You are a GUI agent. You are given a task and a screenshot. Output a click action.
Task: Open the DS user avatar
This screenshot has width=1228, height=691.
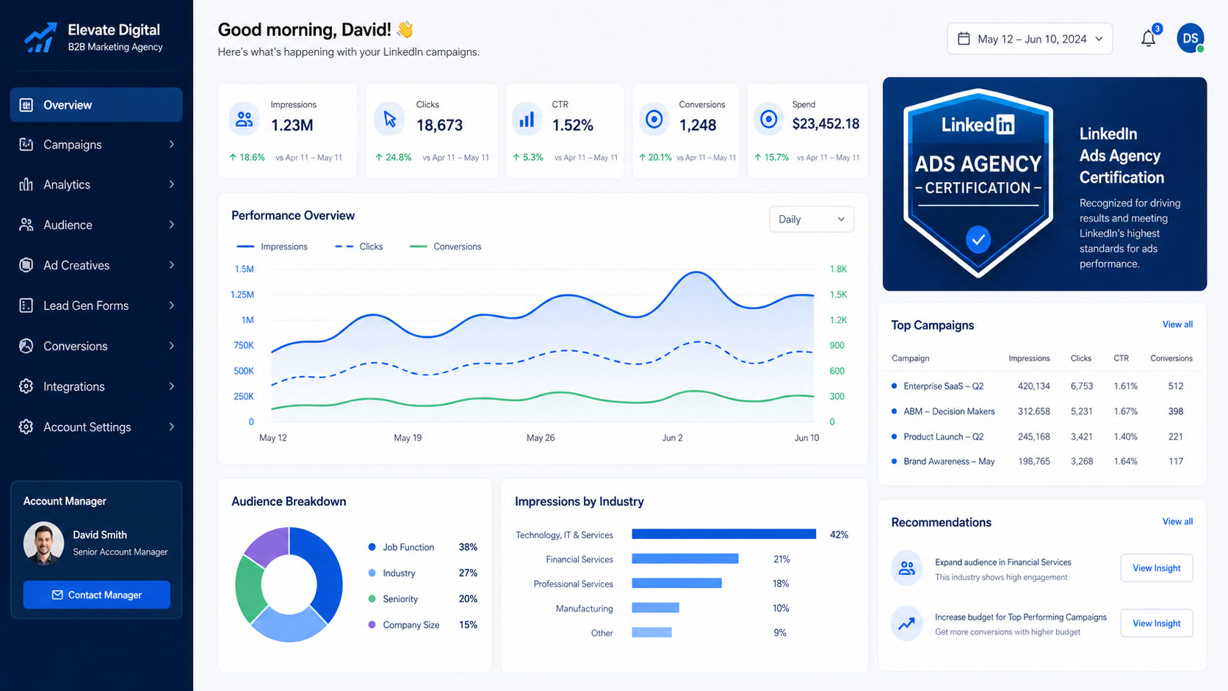[x=1191, y=38]
